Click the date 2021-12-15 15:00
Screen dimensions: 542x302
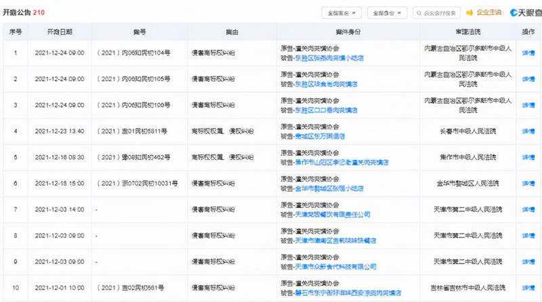(60, 184)
